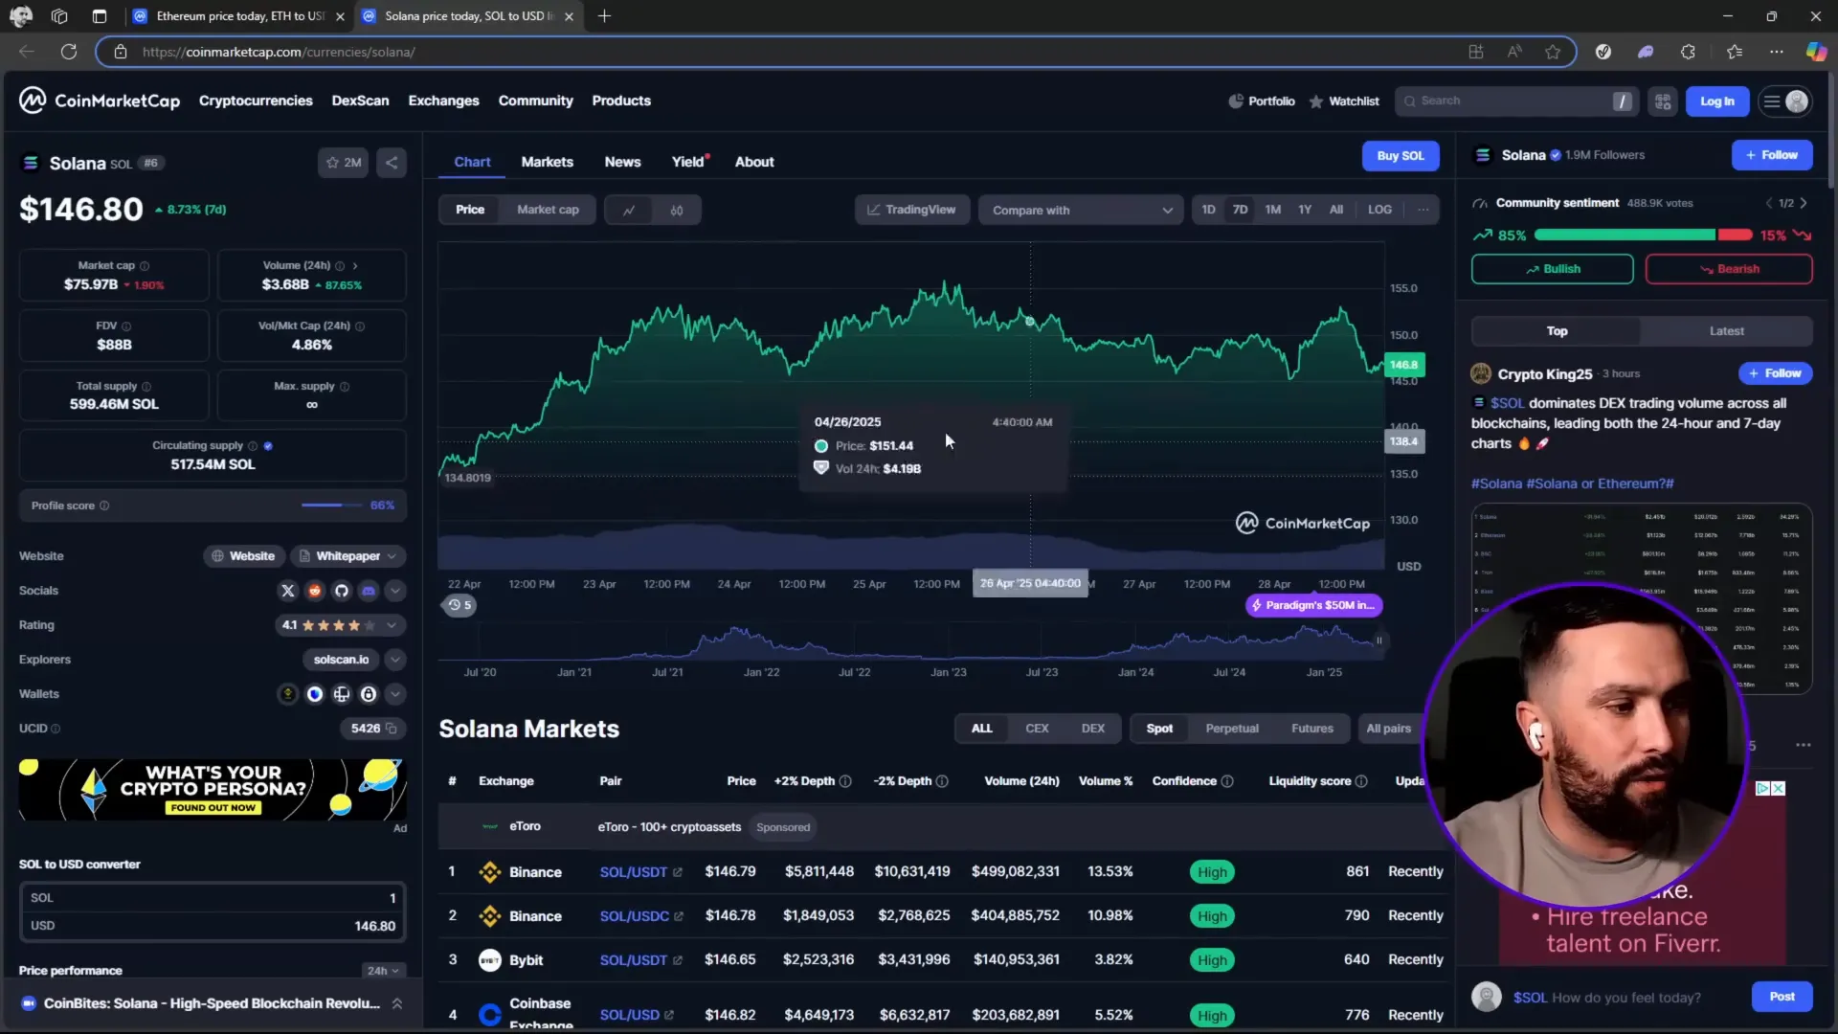Open the Portfolio page

point(1262,101)
